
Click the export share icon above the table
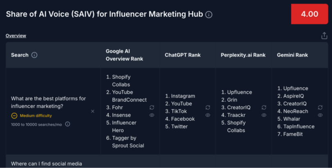tap(324, 36)
